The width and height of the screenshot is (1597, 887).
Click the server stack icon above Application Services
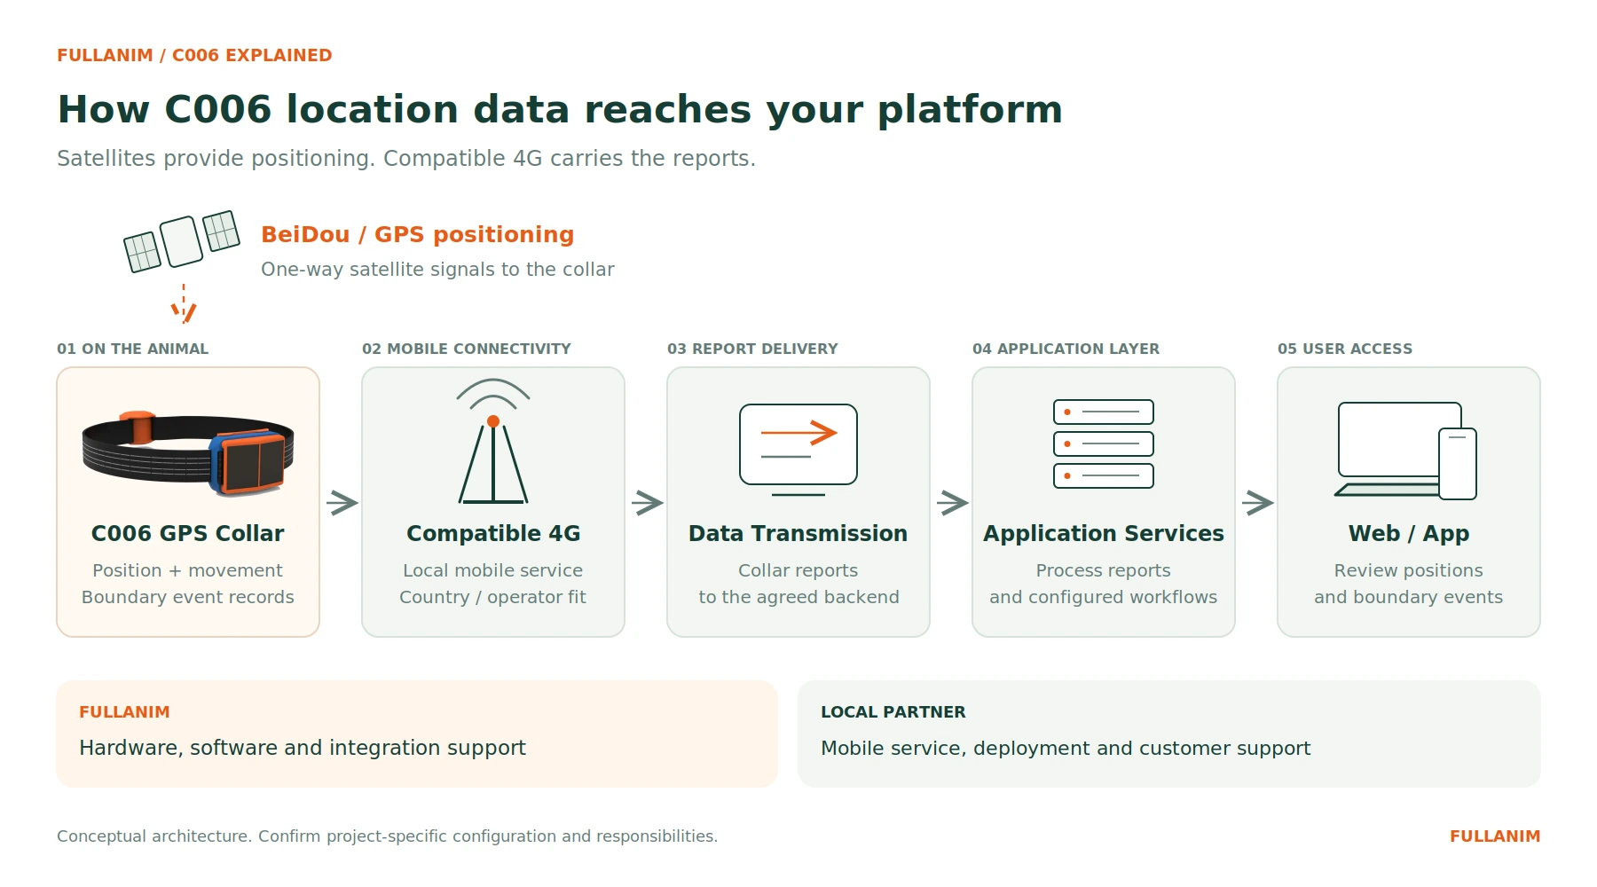point(1104,443)
